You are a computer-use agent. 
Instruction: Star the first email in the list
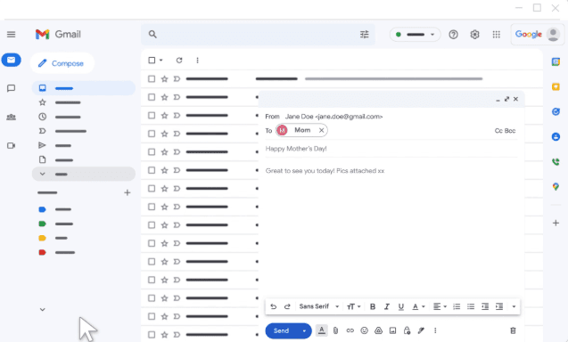pyautogui.click(x=164, y=78)
